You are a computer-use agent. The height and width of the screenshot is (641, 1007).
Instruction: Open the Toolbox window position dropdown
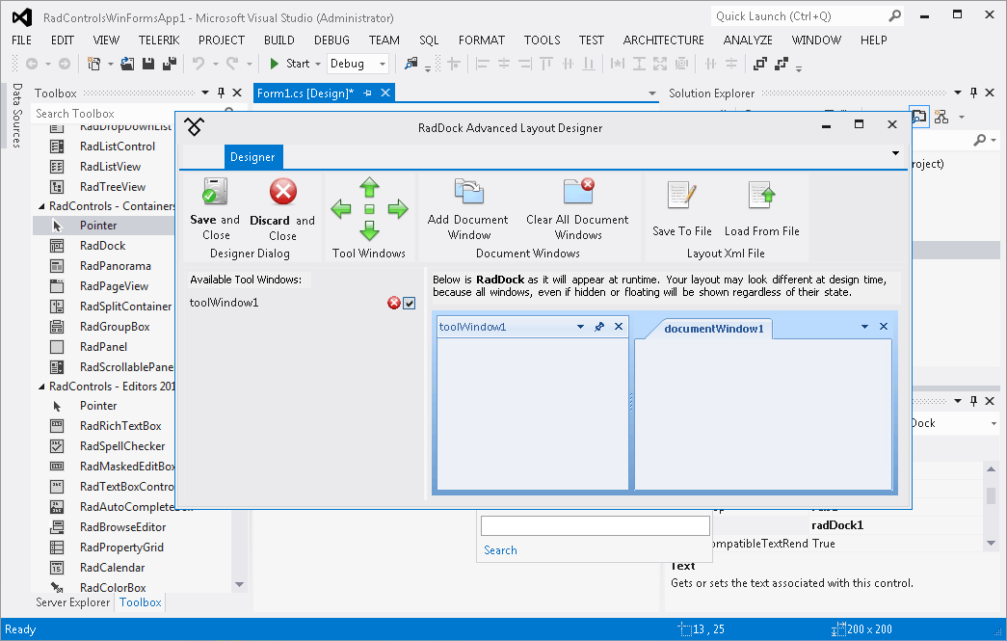[x=205, y=93]
